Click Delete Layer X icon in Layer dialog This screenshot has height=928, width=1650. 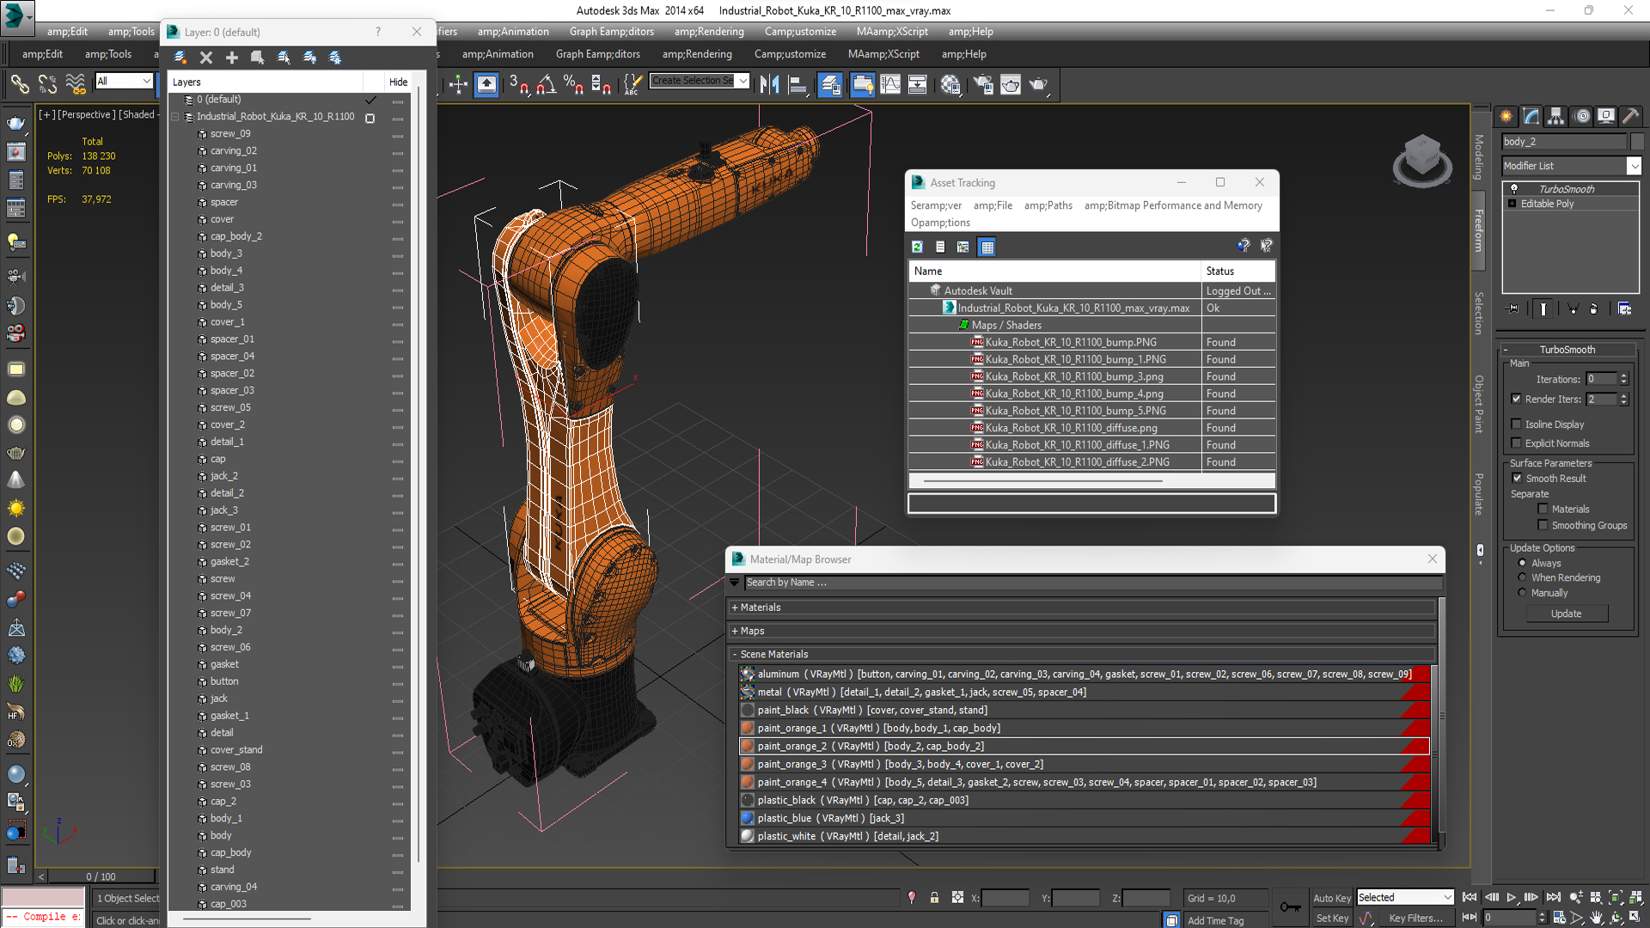pos(206,58)
